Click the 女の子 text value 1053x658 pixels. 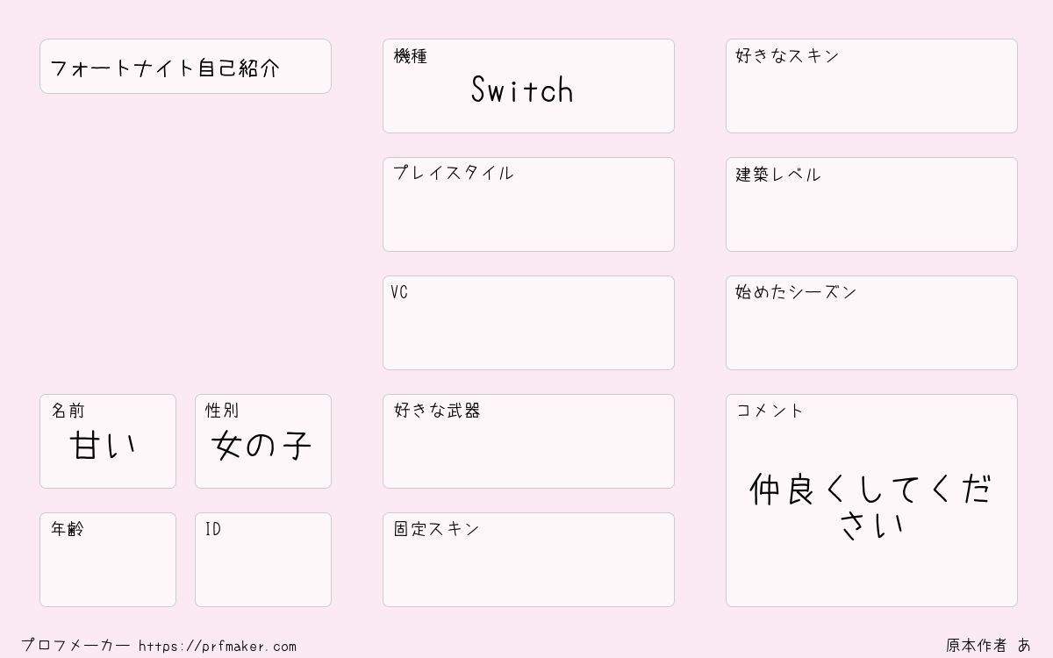(x=262, y=447)
